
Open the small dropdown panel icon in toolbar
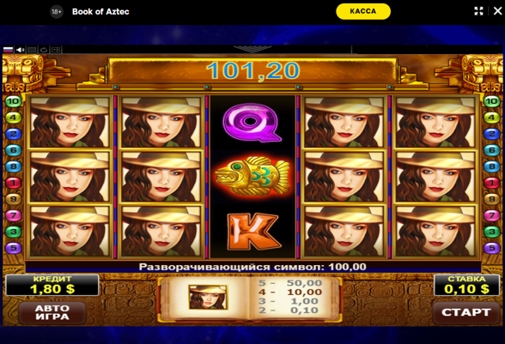coord(56,50)
